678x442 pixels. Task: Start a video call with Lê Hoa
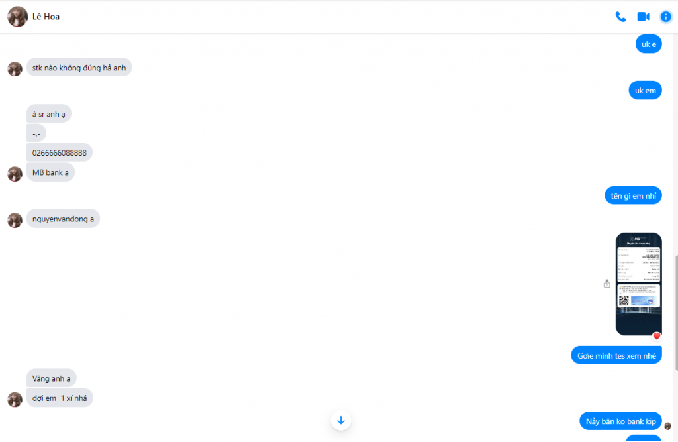coord(643,17)
